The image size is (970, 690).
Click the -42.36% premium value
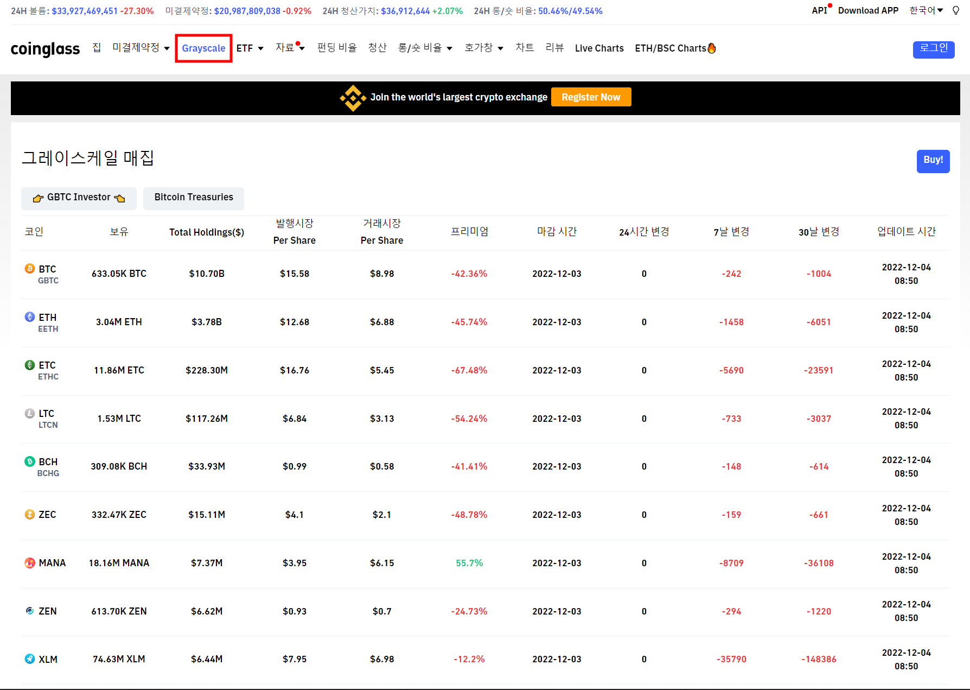469,274
